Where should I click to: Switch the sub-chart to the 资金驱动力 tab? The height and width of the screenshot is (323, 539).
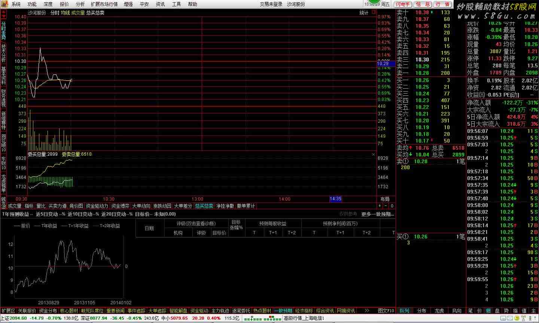coord(97,206)
